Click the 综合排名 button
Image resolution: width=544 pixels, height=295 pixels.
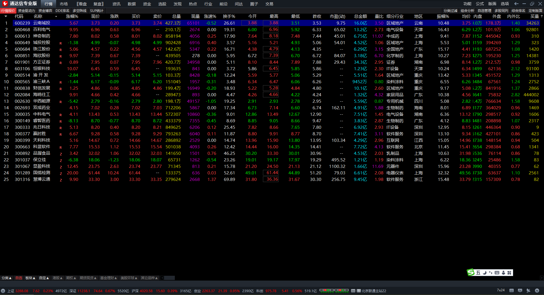click(518, 10)
